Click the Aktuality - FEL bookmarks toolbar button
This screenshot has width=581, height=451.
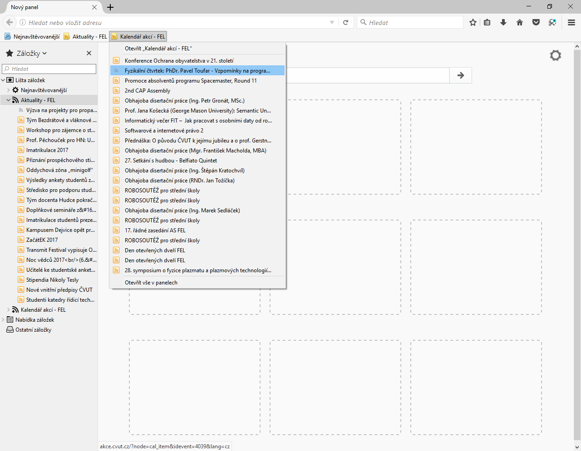pyautogui.click(x=86, y=37)
